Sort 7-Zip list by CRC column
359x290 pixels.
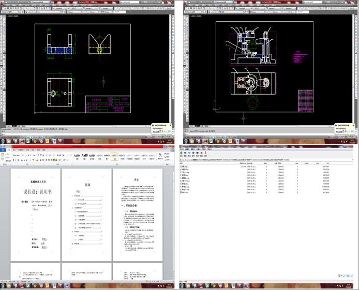click(328, 163)
